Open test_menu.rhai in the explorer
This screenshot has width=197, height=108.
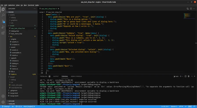[x=22, y=34]
